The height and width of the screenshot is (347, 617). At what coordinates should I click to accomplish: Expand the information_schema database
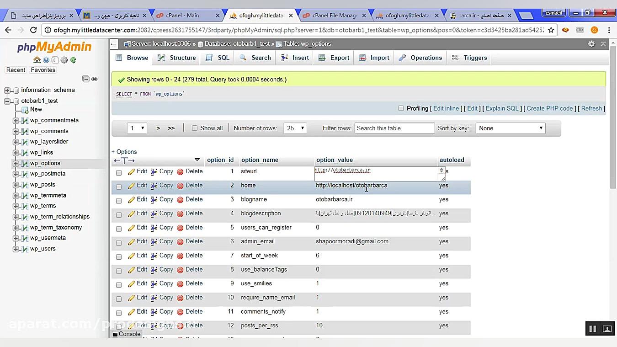point(7,90)
